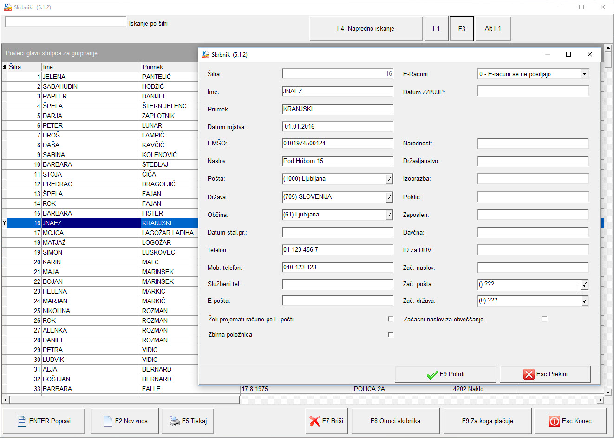Tick the Zbirna položnica checkbox
Screen dimensions: 614x438
click(x=391, y=334)
